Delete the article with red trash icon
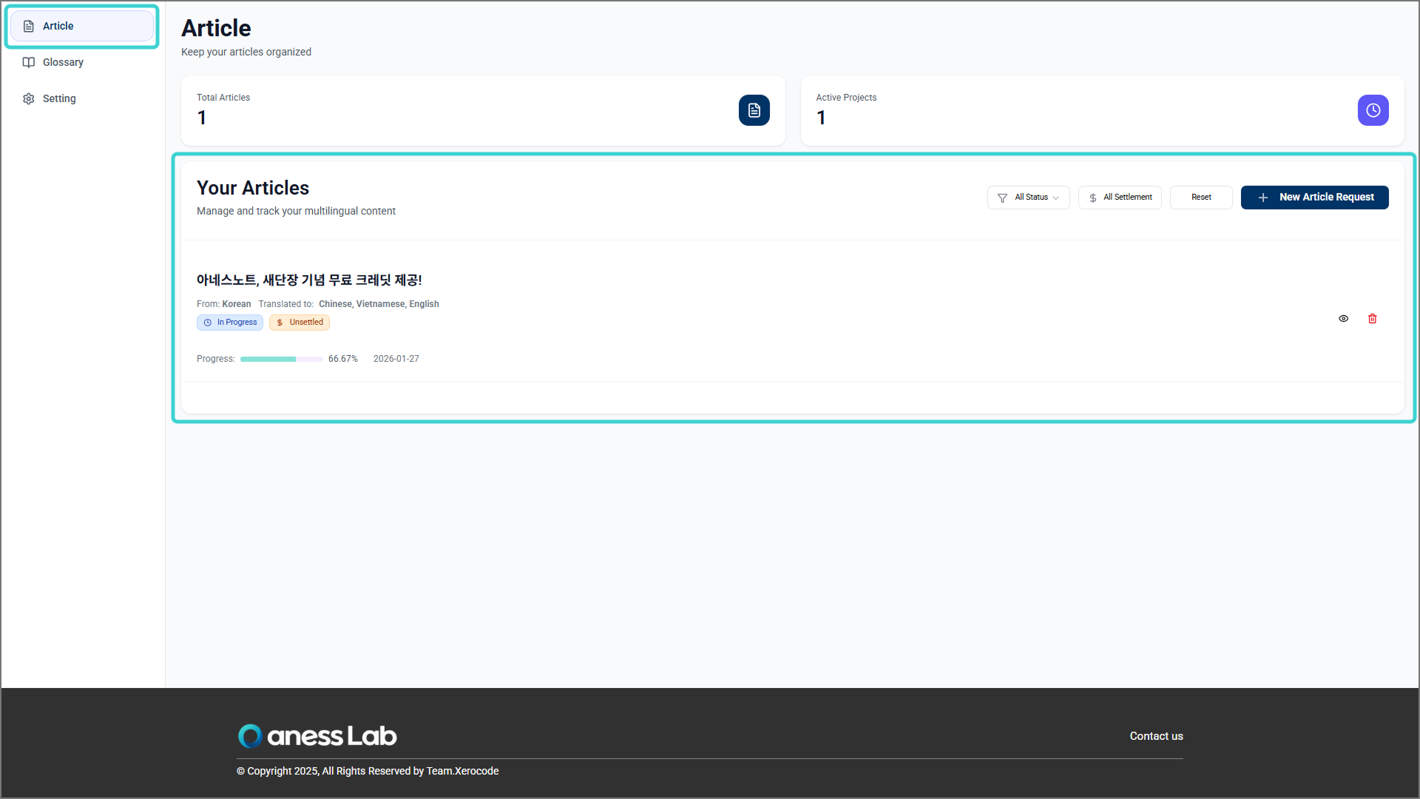 pyautogui.click(x=1373, y=319)
